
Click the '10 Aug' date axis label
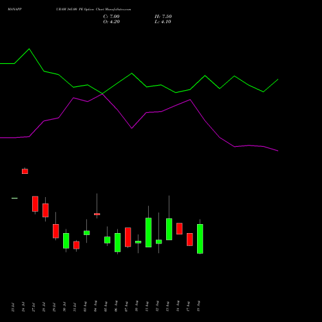coord(137,307)
